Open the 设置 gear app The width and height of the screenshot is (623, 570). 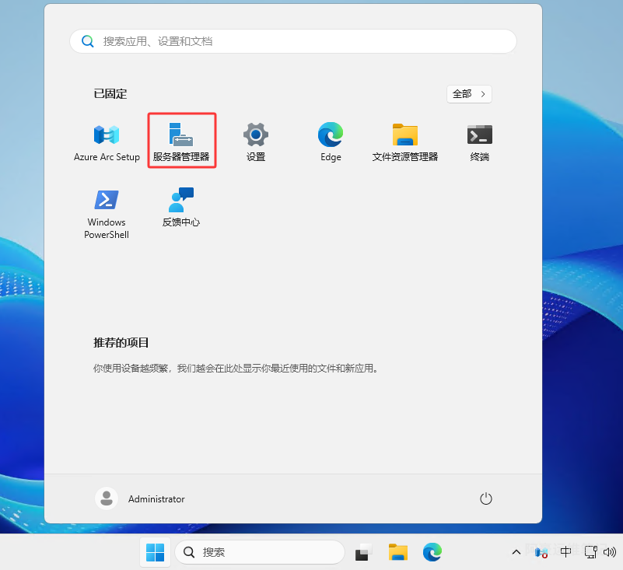pos(256,142)
